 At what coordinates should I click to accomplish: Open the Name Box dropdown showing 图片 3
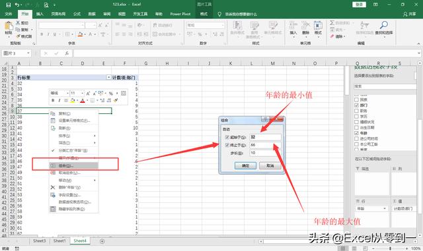point(28,53)
